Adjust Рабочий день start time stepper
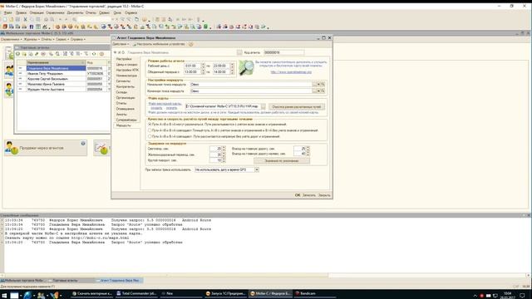The width and height of the screenshot is (532, 299). coord(203,66)
